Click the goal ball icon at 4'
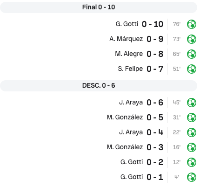The width and height of the screenshot is (200, 187). click(x=192, y=177)
